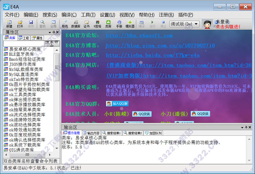
Task: Open the 注册(R) menu
Action: (x=166, y=15)
